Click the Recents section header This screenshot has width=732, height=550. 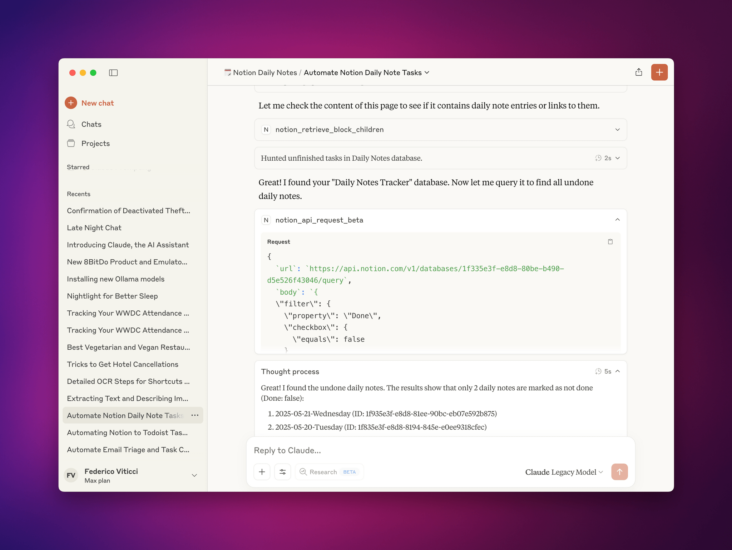tap(79, 194)
